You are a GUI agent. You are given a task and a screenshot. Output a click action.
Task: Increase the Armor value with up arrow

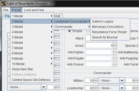pyautogui.click(x=115, y=44)
